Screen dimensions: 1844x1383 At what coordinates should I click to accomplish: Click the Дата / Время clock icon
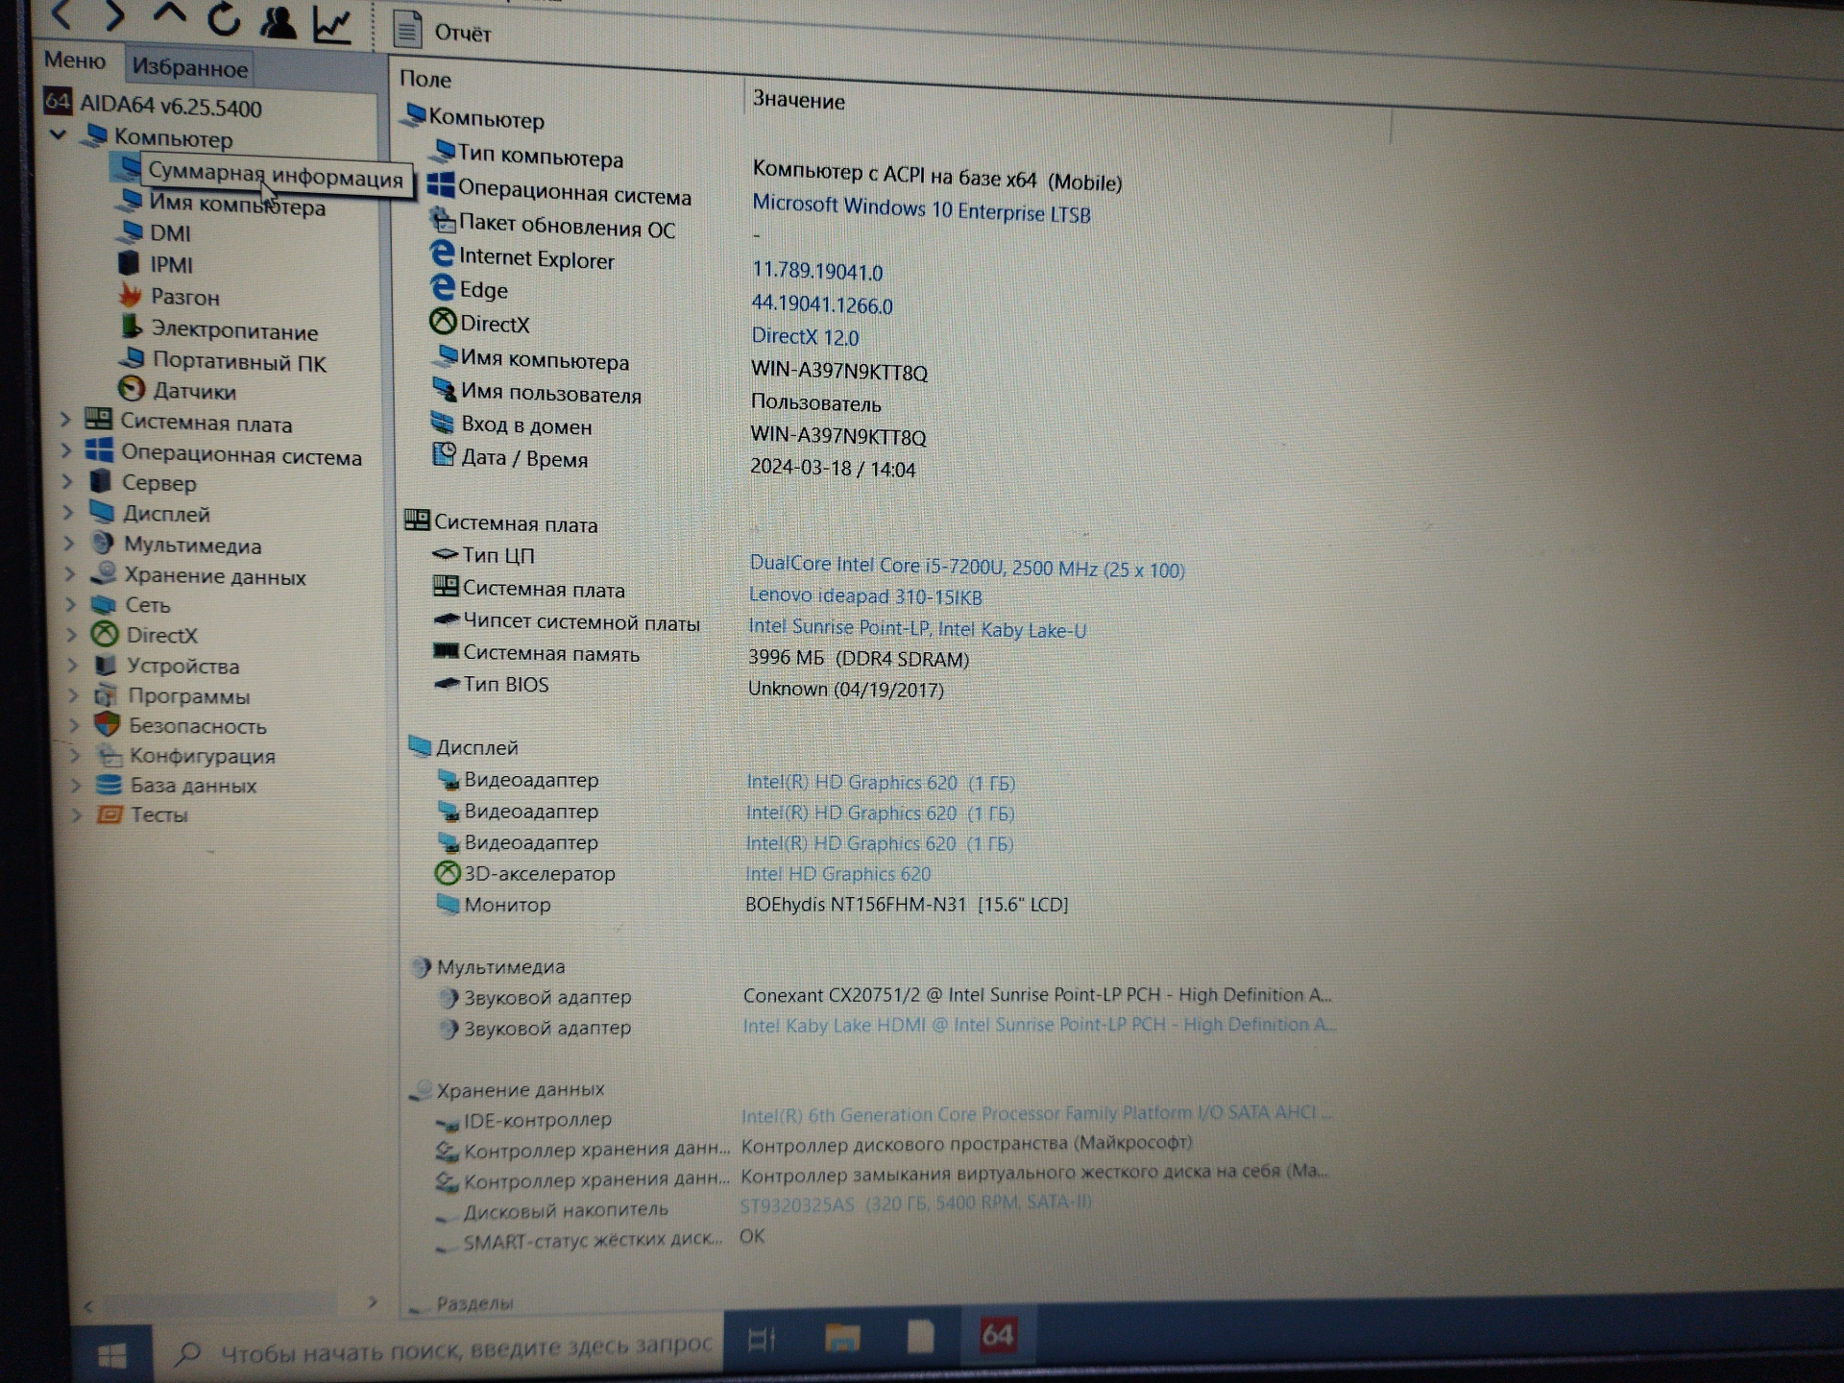pos(444,454)
